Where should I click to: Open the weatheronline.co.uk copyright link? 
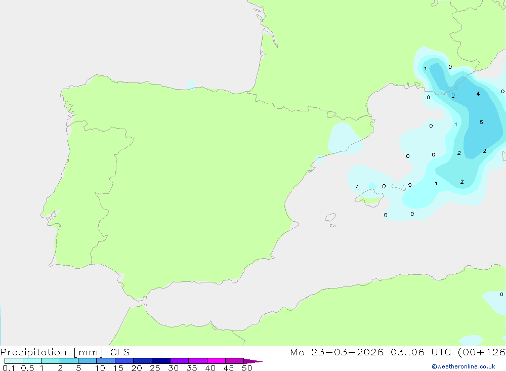[x=463, y=366]
